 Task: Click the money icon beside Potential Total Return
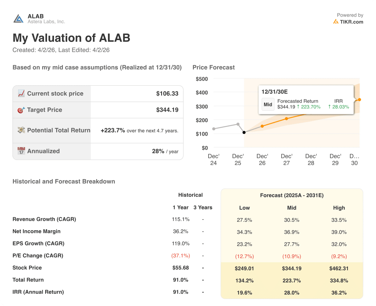(x=21, y=130)
